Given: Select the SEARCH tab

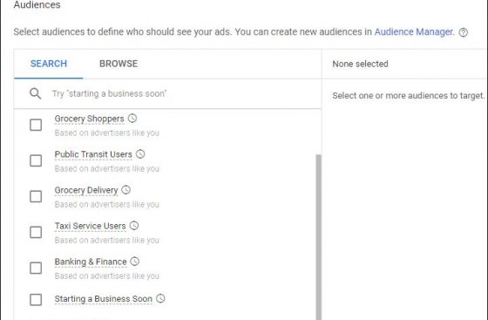Looking at the screenshot, I should [x=49, y=64].
